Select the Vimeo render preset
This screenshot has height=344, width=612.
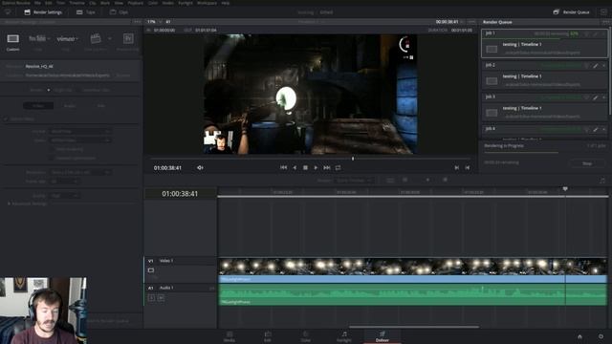(x=65, y=39)
